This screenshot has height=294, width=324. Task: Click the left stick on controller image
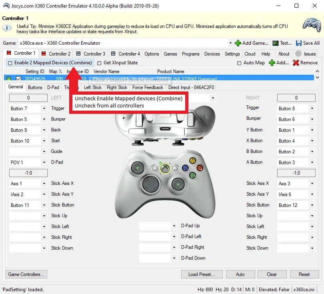point(138,168)
